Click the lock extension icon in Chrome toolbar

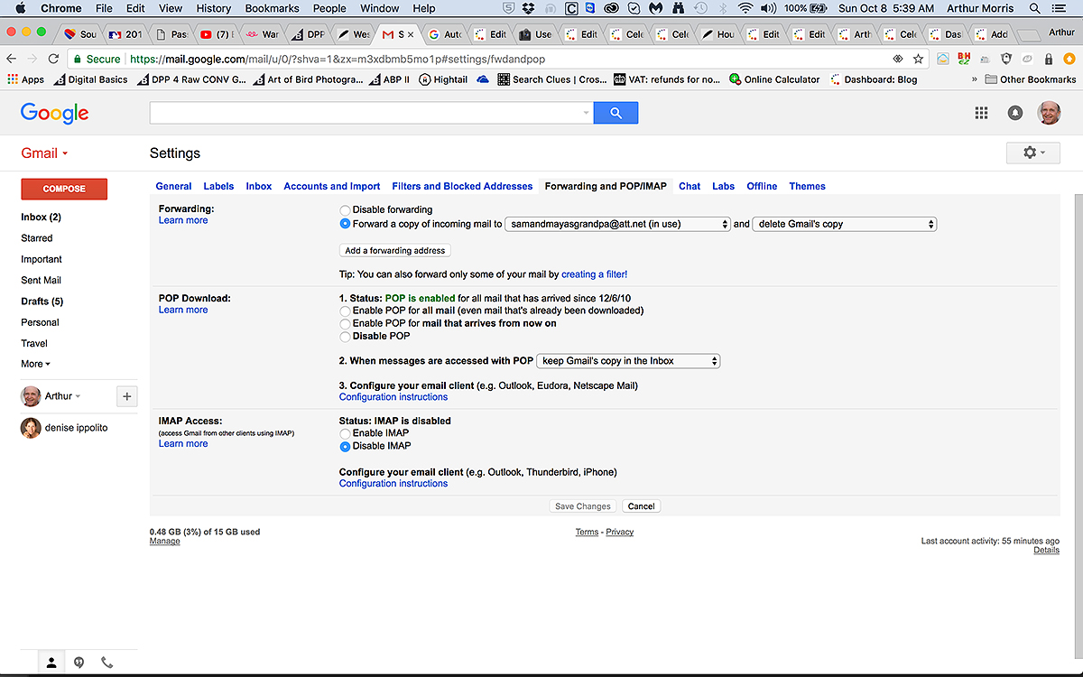coord(1048,59)
